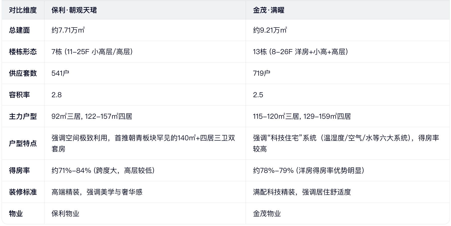Click the 楼栋形态 row label
451x226 pixels.
click(23, 52)
